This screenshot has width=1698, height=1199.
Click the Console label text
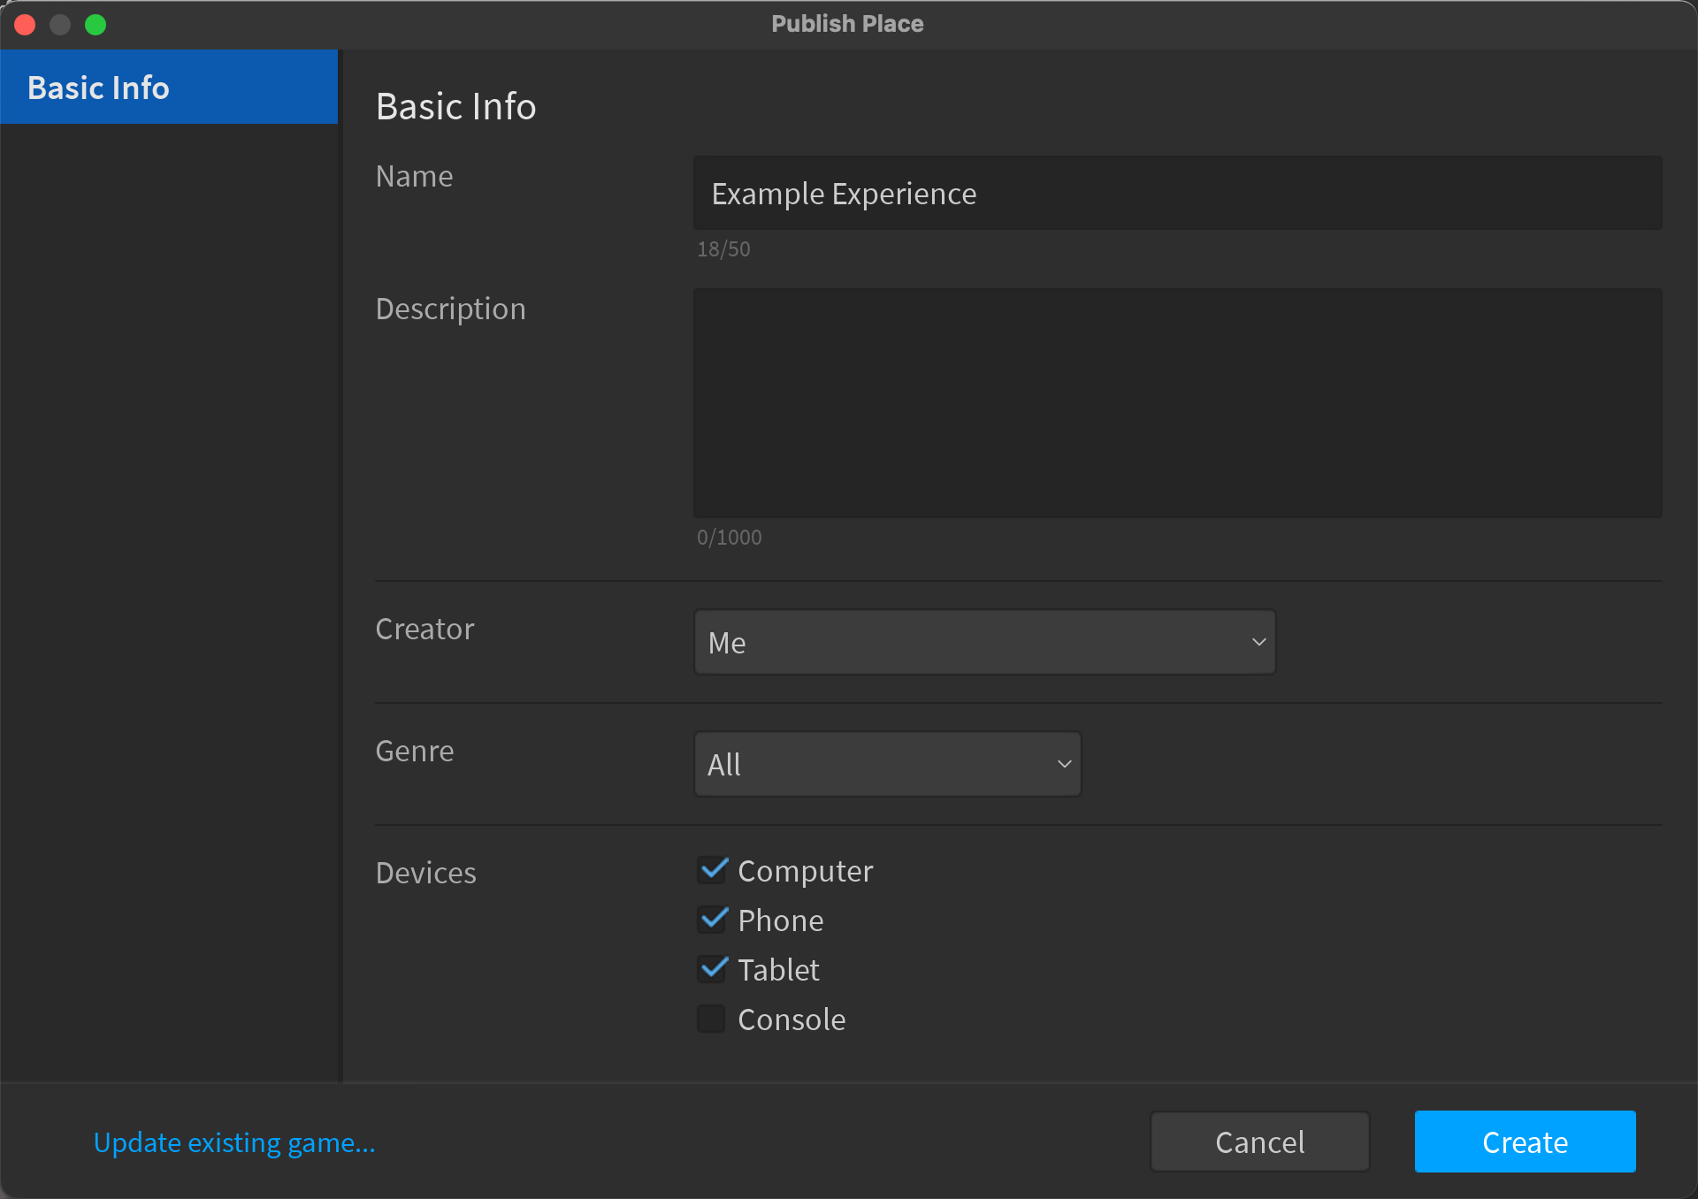(x=792, y=1020)
